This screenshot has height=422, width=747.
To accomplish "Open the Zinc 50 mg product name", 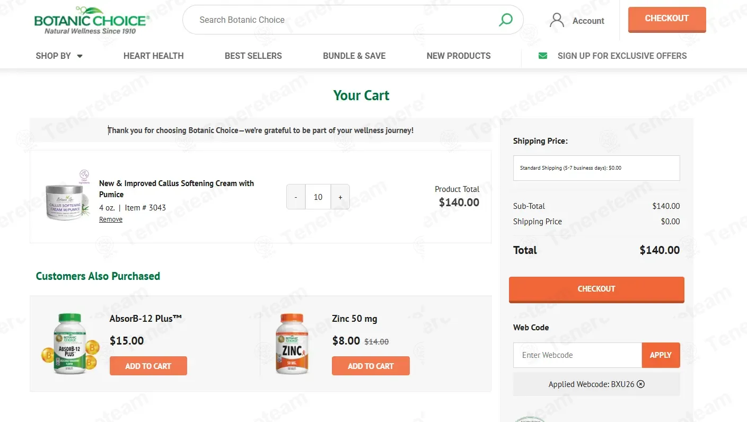I will click(355, 319).
